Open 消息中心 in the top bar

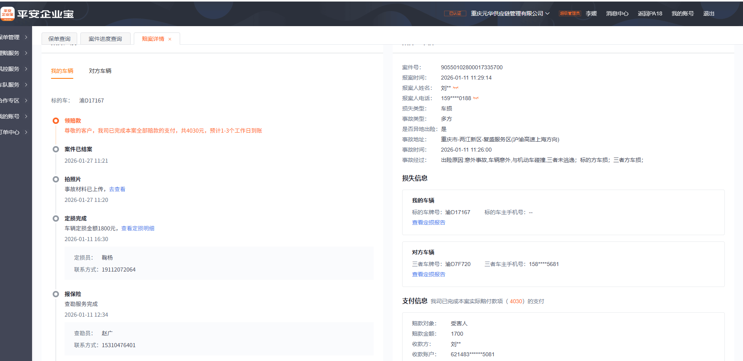pyautogui.click(x=617, y=13)
